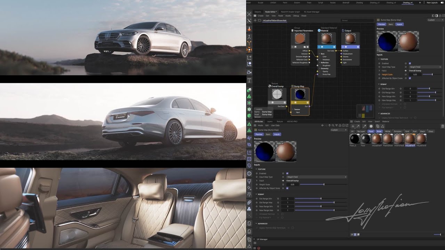Click the eyedropper icon in material manager
Viewport: 445px width, 250px height.
pos(364,126)
